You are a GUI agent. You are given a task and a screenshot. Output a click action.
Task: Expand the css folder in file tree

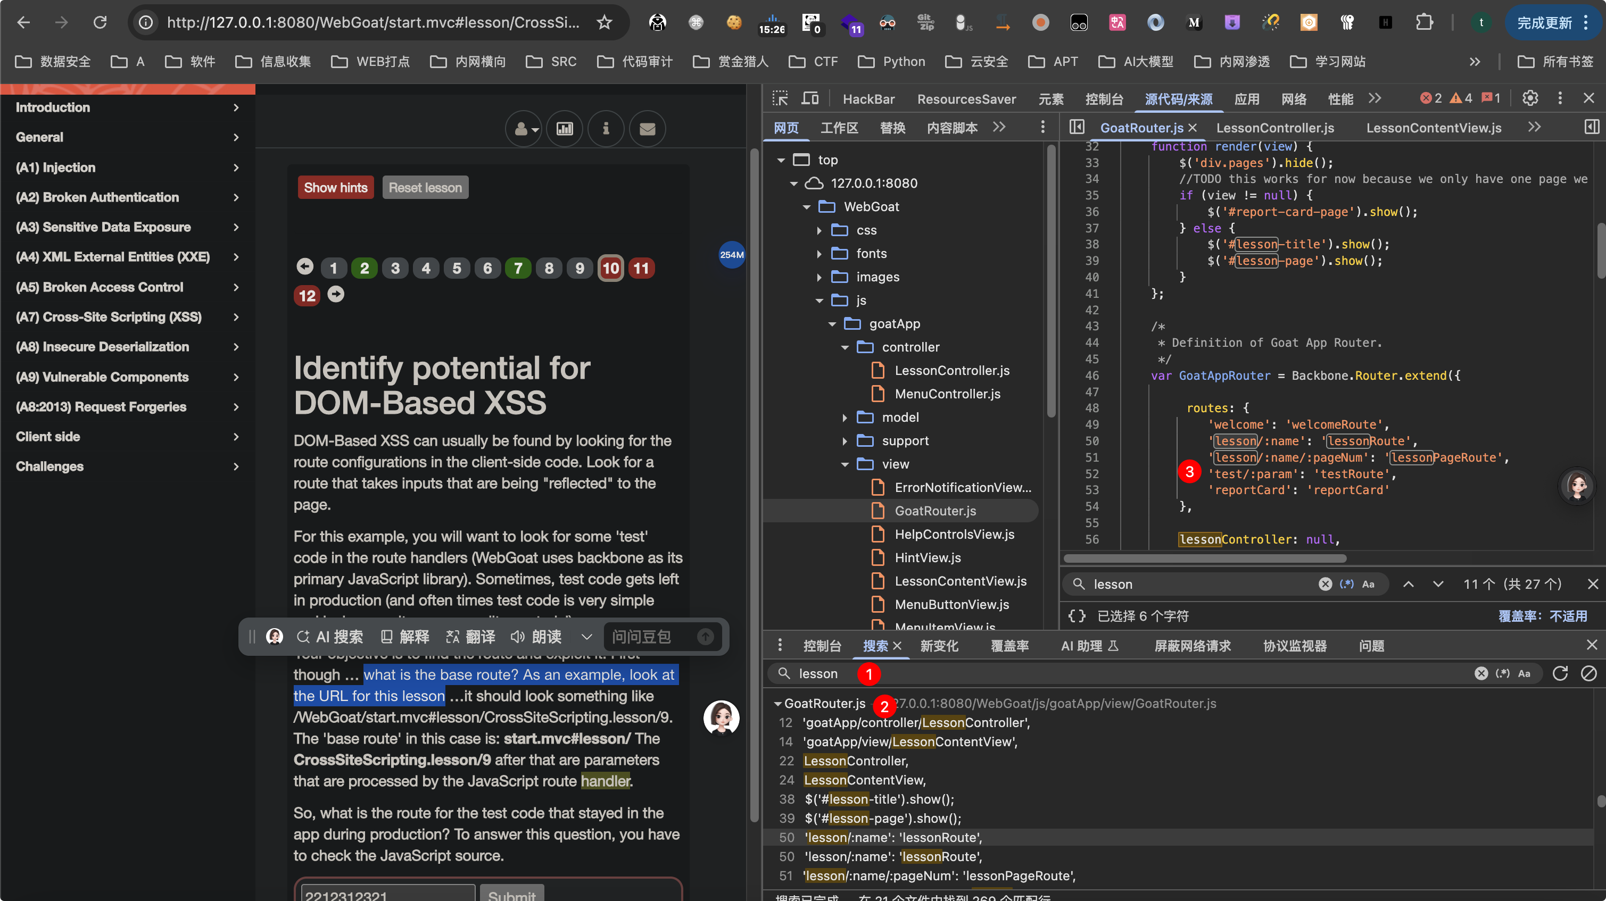pos(819,230)
